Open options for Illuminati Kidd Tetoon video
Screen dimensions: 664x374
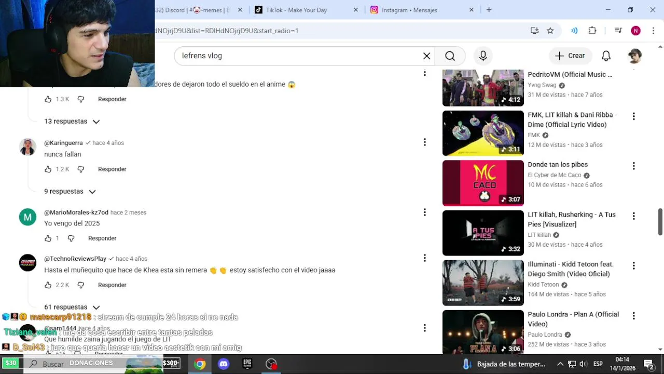633,266
